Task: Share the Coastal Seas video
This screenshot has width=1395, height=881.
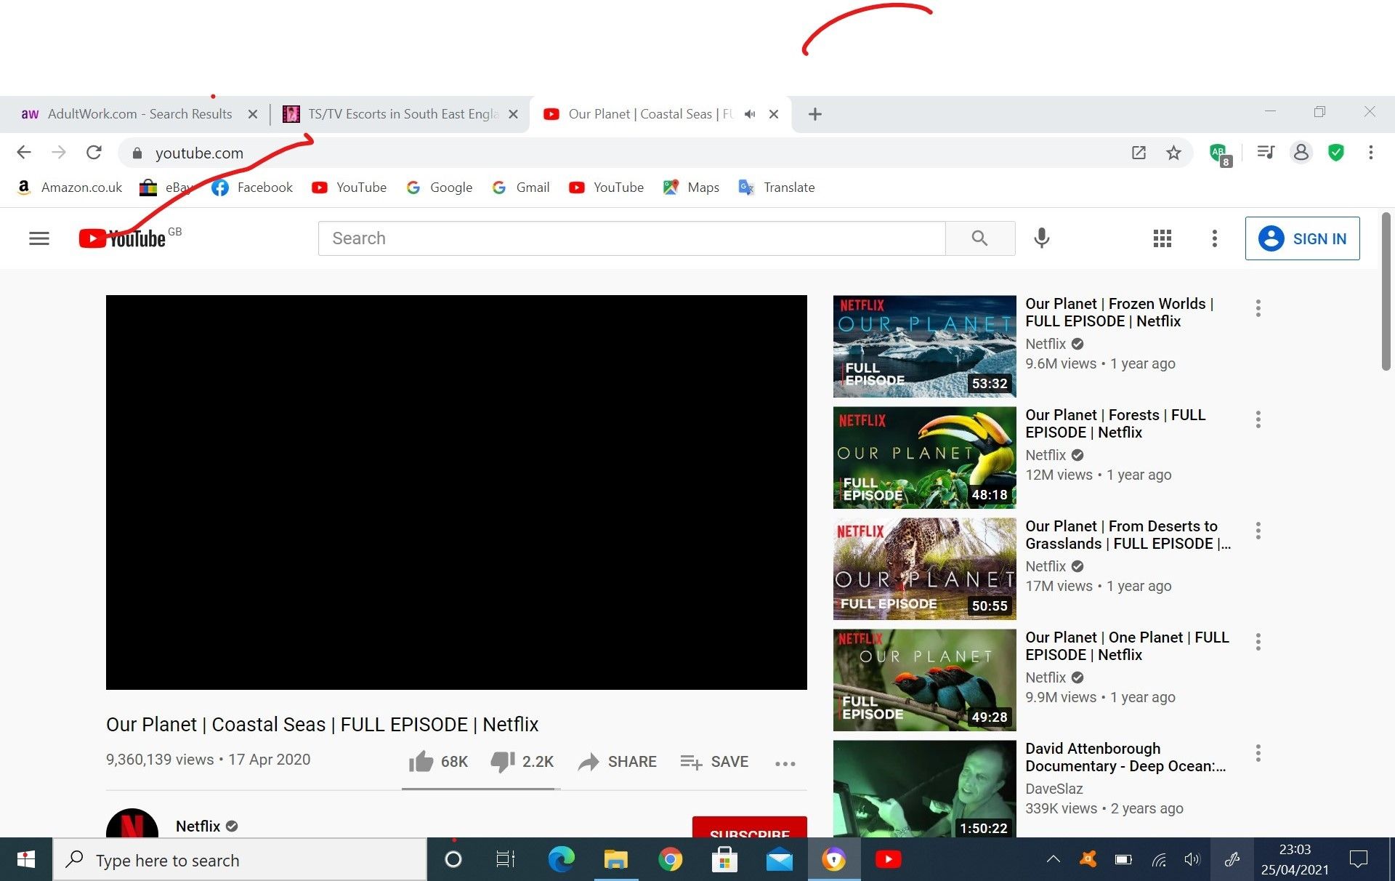Action: click(617, 761)
